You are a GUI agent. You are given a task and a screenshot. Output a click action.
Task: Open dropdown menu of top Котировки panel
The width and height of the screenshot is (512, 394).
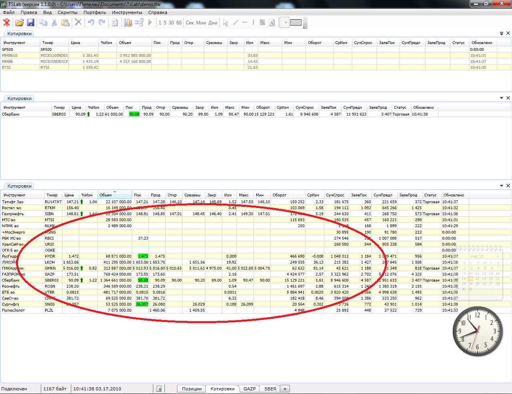click(502, 34)
